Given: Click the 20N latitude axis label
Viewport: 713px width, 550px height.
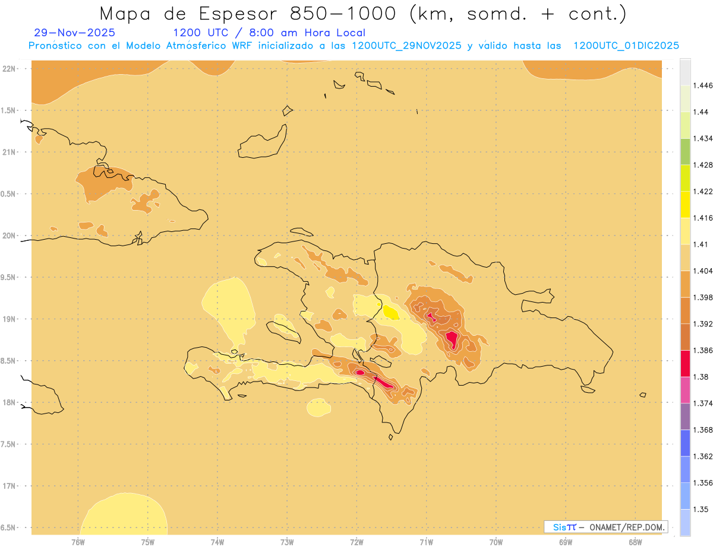Looking at the screenshot, I should pos(9,236).
